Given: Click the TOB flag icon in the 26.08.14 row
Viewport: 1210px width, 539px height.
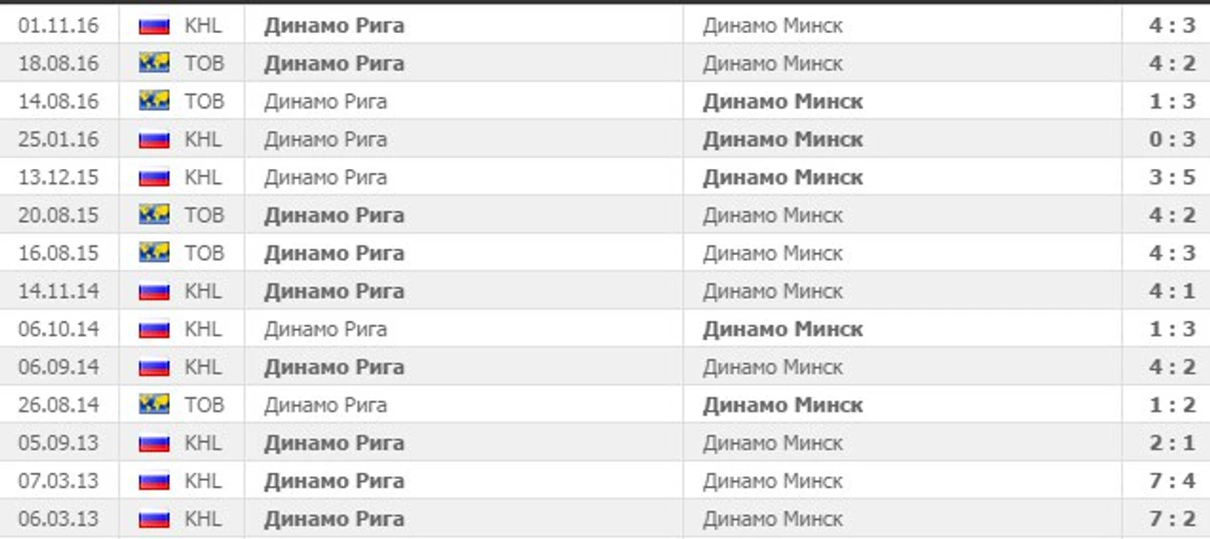Looking at the screenshot, I should click(x=154, y=405).
